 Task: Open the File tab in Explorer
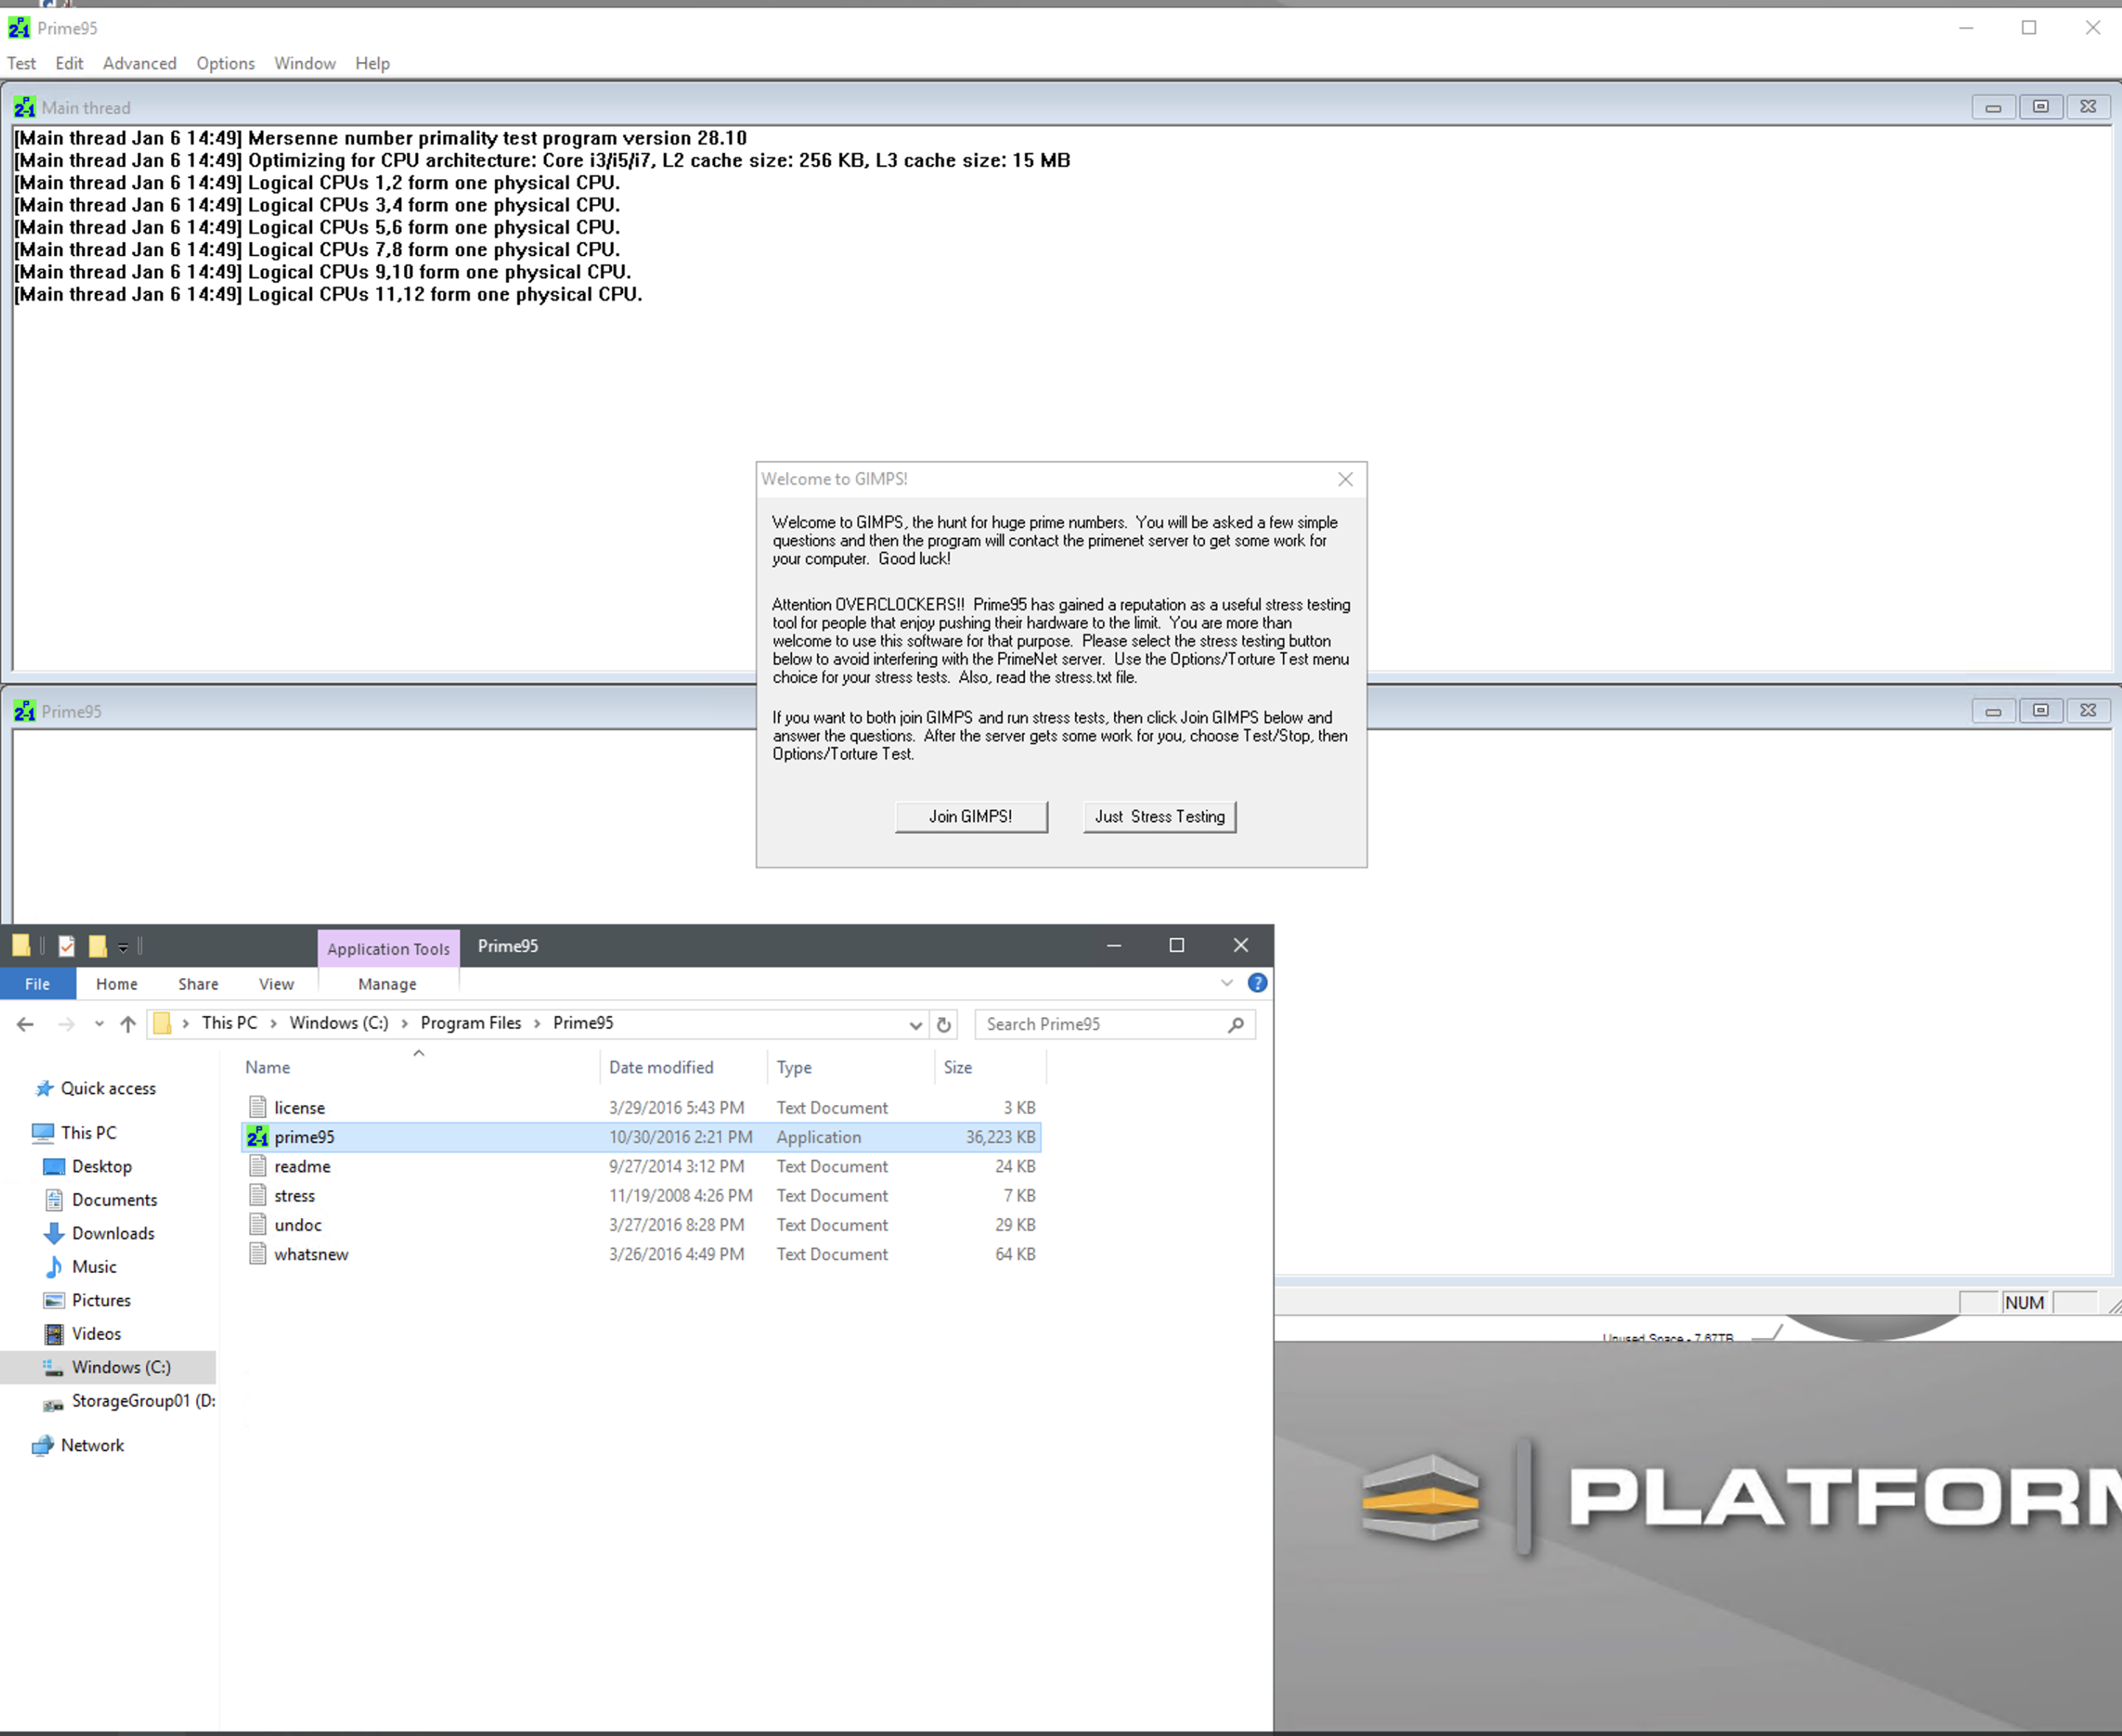pos(38,984)
